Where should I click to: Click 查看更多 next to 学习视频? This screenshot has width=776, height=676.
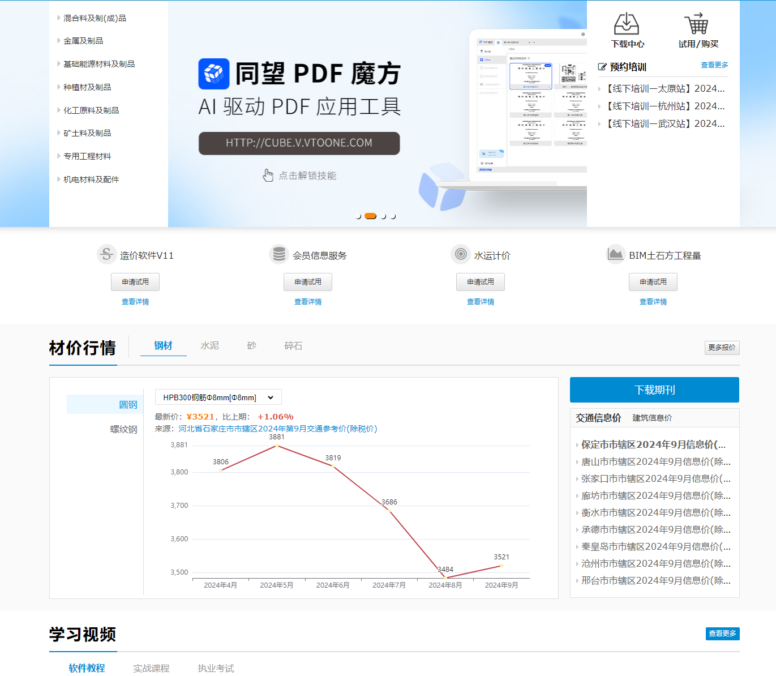click(x=723, y=634)
